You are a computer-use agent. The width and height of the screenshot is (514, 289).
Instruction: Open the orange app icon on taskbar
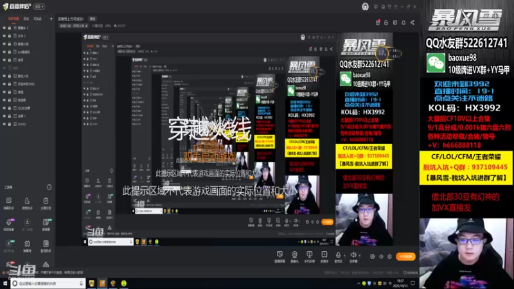(102, 283)
